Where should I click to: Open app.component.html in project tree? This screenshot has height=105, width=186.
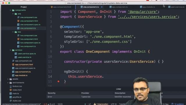click(x=24, y=64)
